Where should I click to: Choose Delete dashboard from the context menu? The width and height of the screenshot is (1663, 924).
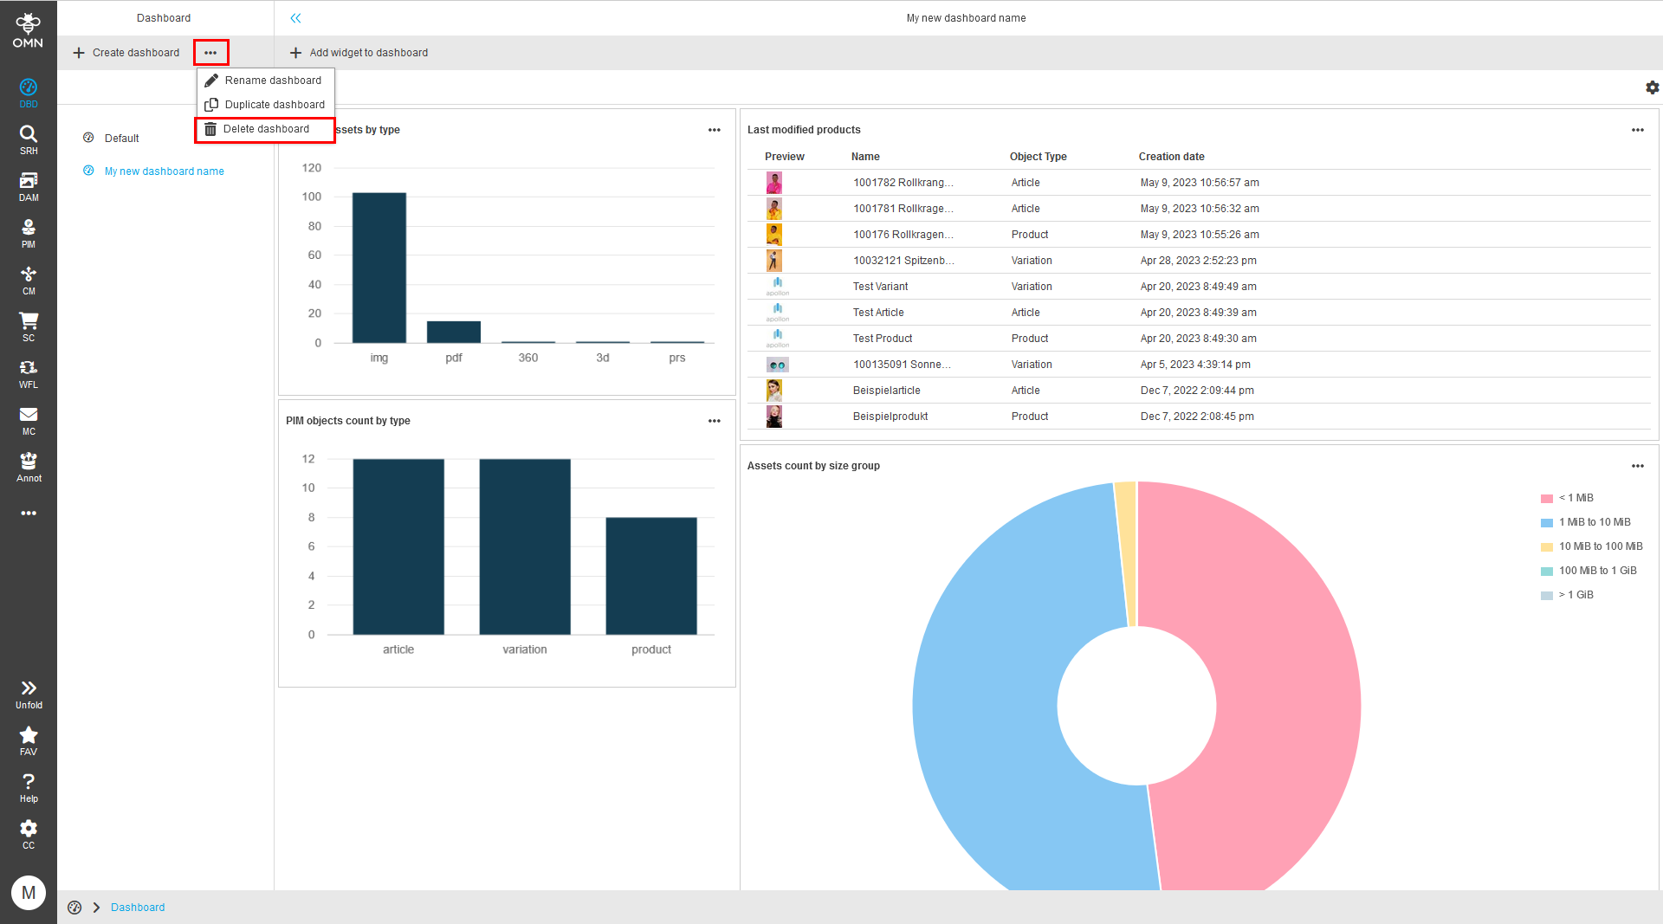pyautogui.click(x=266, y=128)
